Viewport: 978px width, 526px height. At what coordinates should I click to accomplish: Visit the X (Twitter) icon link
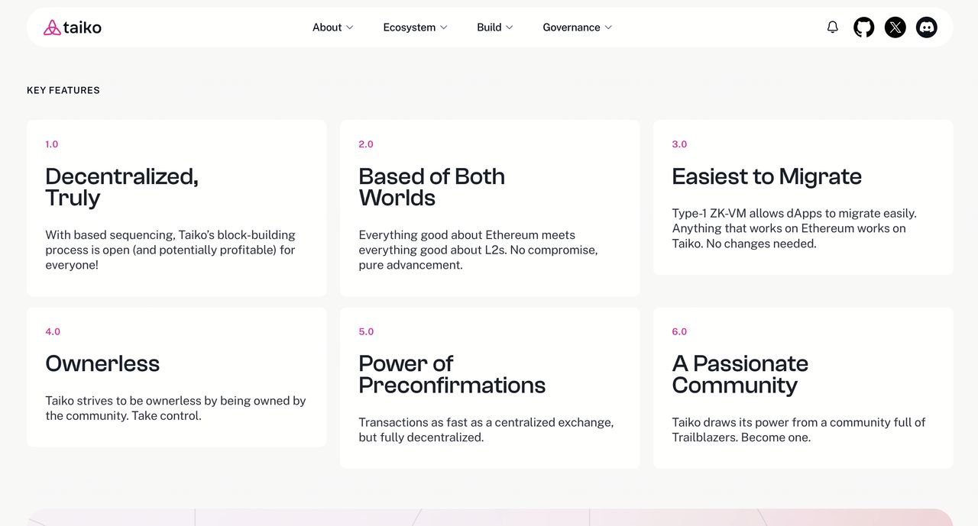(895, 27)
